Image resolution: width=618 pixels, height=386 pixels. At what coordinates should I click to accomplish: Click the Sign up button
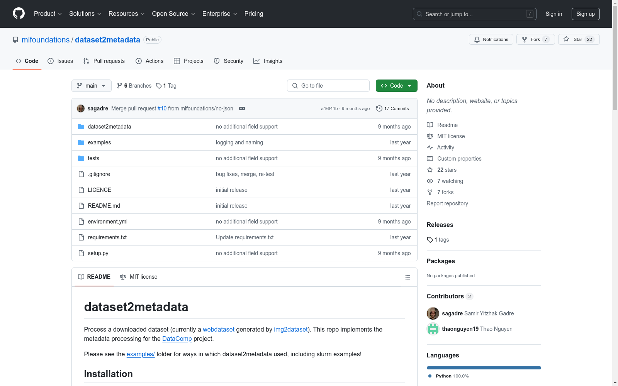pyautogui.click(x=586, y=14)
